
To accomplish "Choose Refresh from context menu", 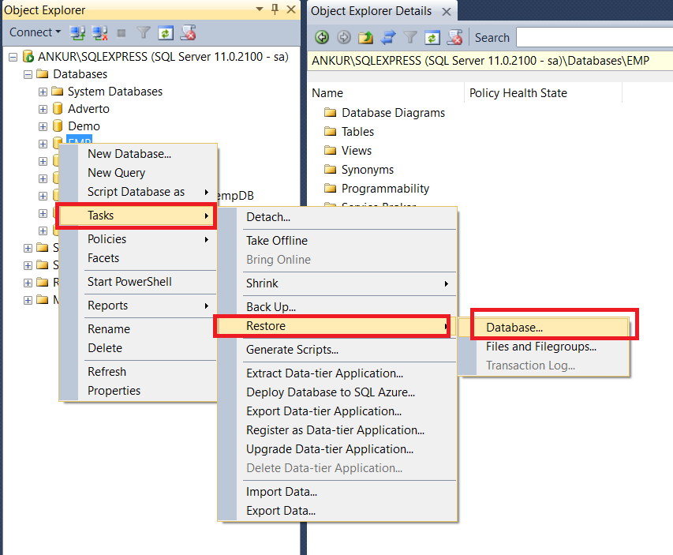I will coord(138,372).
